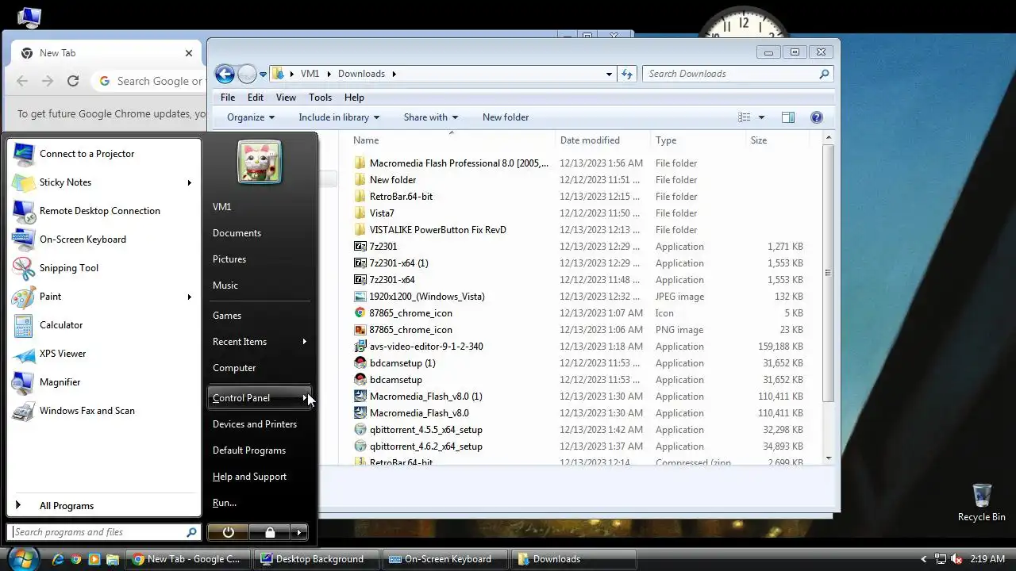This screenshot has width=1016, height=571.
Task: Show the preview pane in Explorer
Action: 787,117
